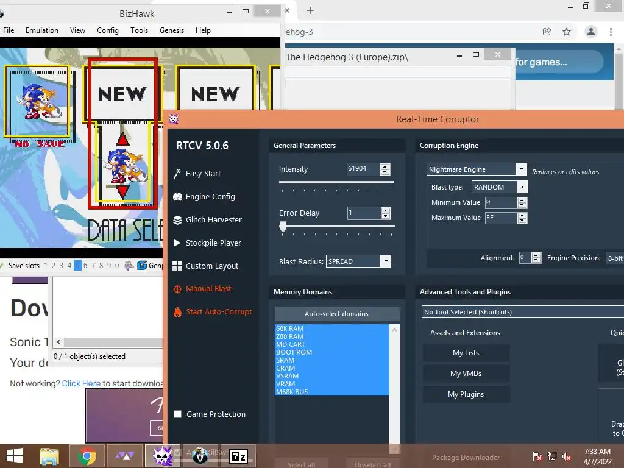Open My Plugins in Assets and Extensions
Screen dimensions: 624x468
[466, 394]
